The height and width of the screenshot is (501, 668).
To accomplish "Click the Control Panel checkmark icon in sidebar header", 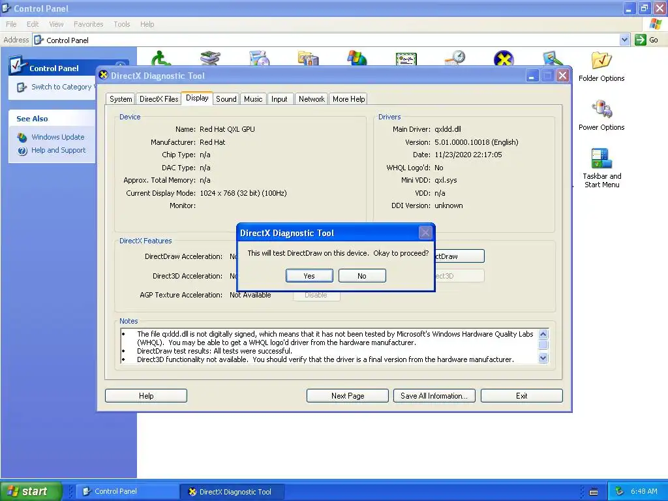I will coord(17,65).
